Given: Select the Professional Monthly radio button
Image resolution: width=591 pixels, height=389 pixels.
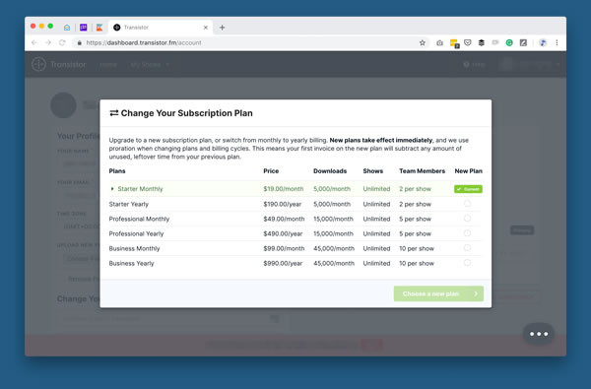Looking at the screenshot, I should (467, 219).
